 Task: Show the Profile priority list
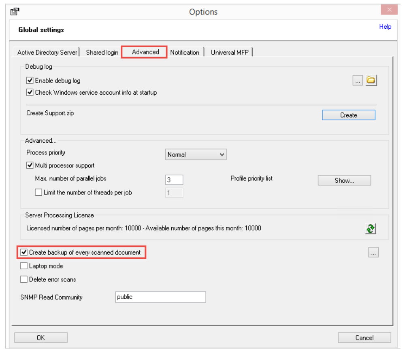pos(344,180)
